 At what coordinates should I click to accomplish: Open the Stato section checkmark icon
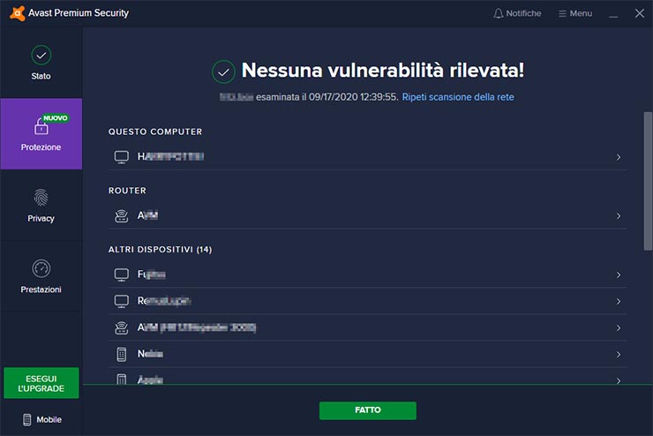41,56
